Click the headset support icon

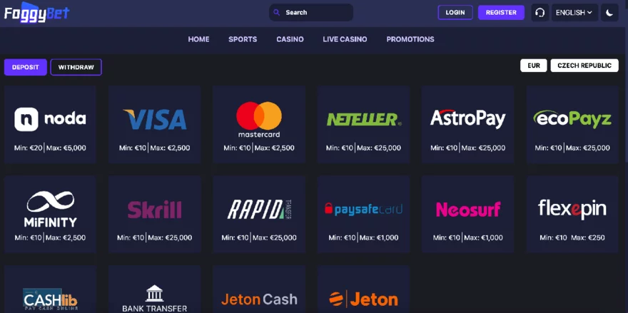click(x=540, y=13)
